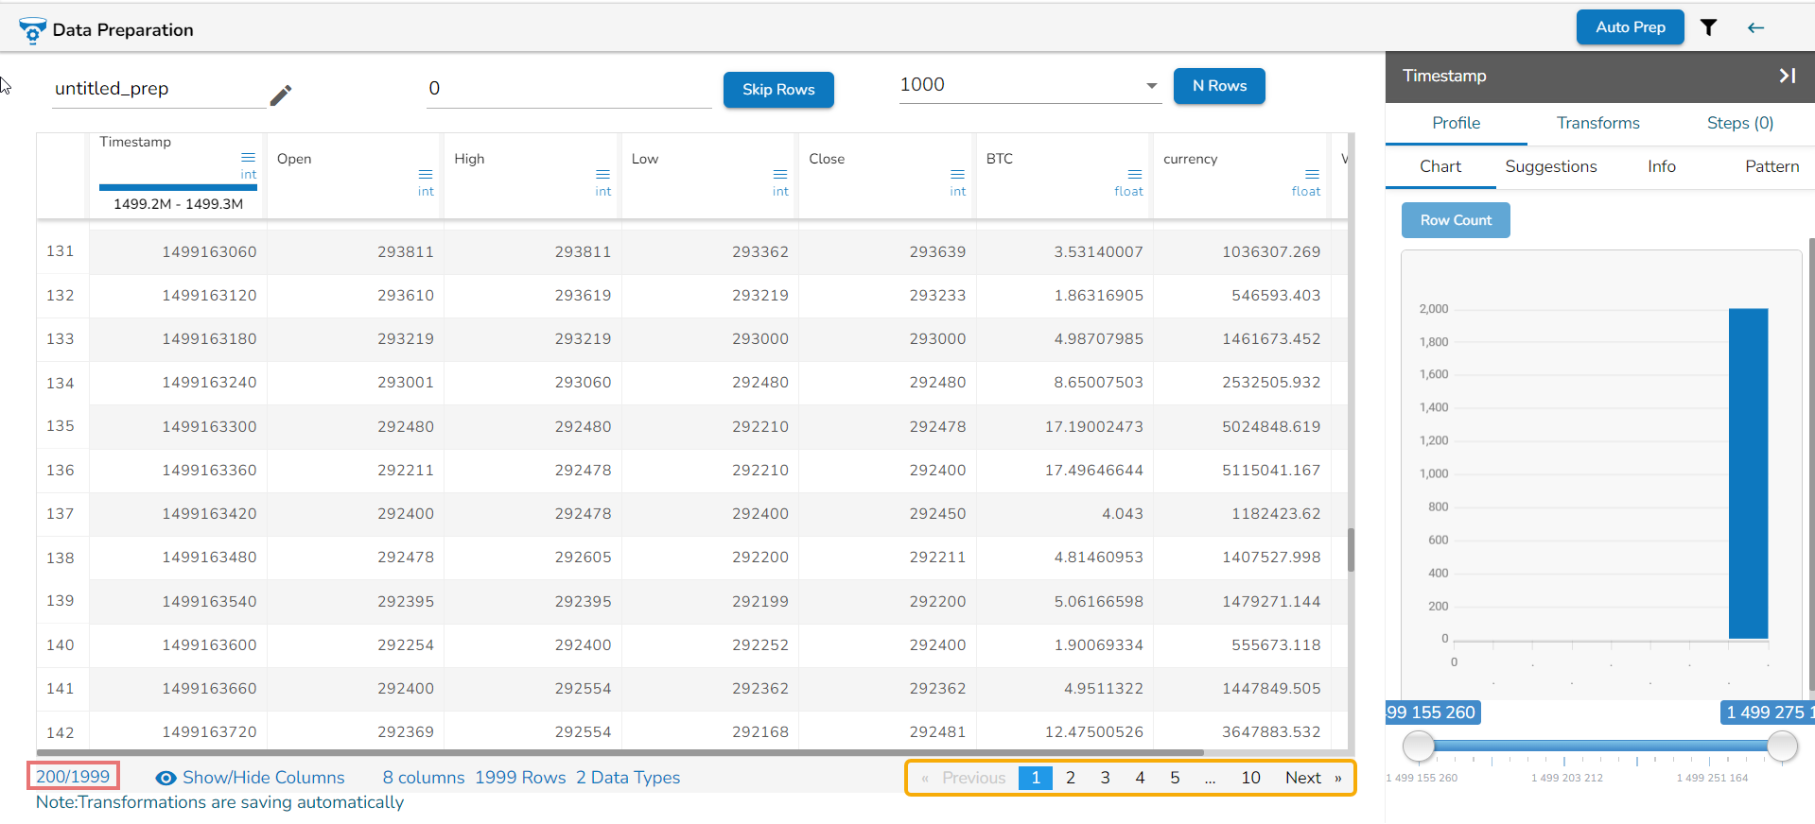Expand the 1000 rows dropdown

1151,86
